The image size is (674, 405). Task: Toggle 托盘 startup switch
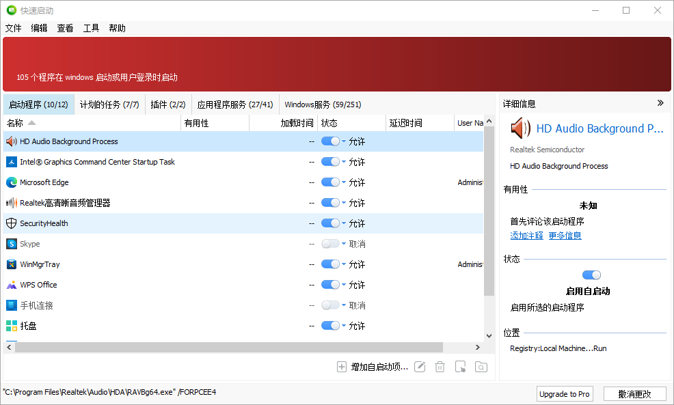331,326
